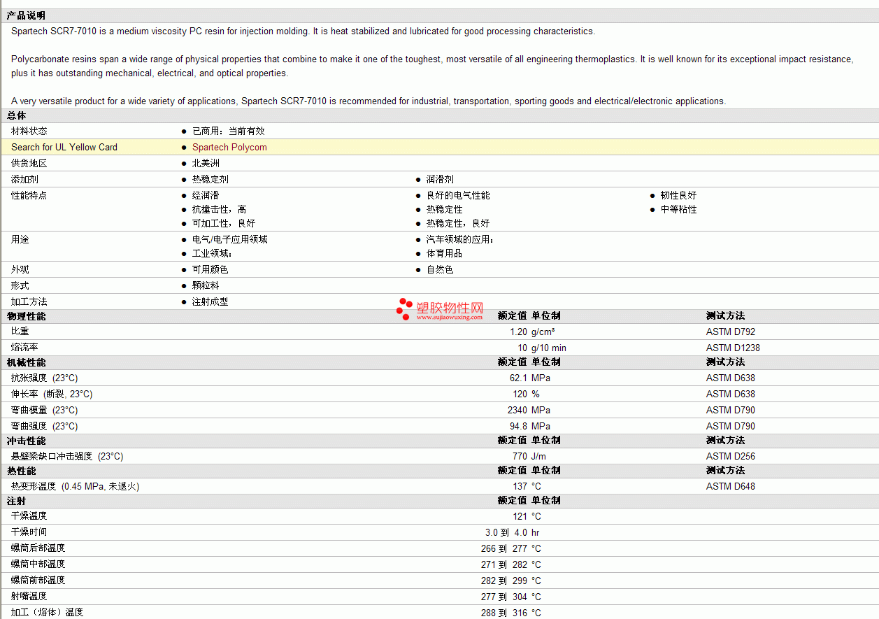Select the "94.8" flexural strength value
Screen dimensions: 879x619
pyautogui.click(x=518, y=426)
